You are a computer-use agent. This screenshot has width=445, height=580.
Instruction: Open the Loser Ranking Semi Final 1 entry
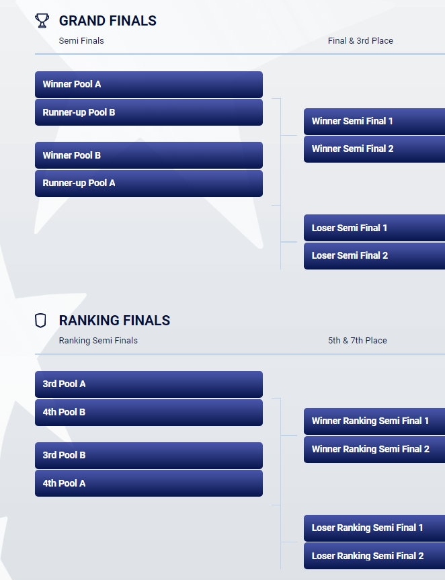(374, 528)
